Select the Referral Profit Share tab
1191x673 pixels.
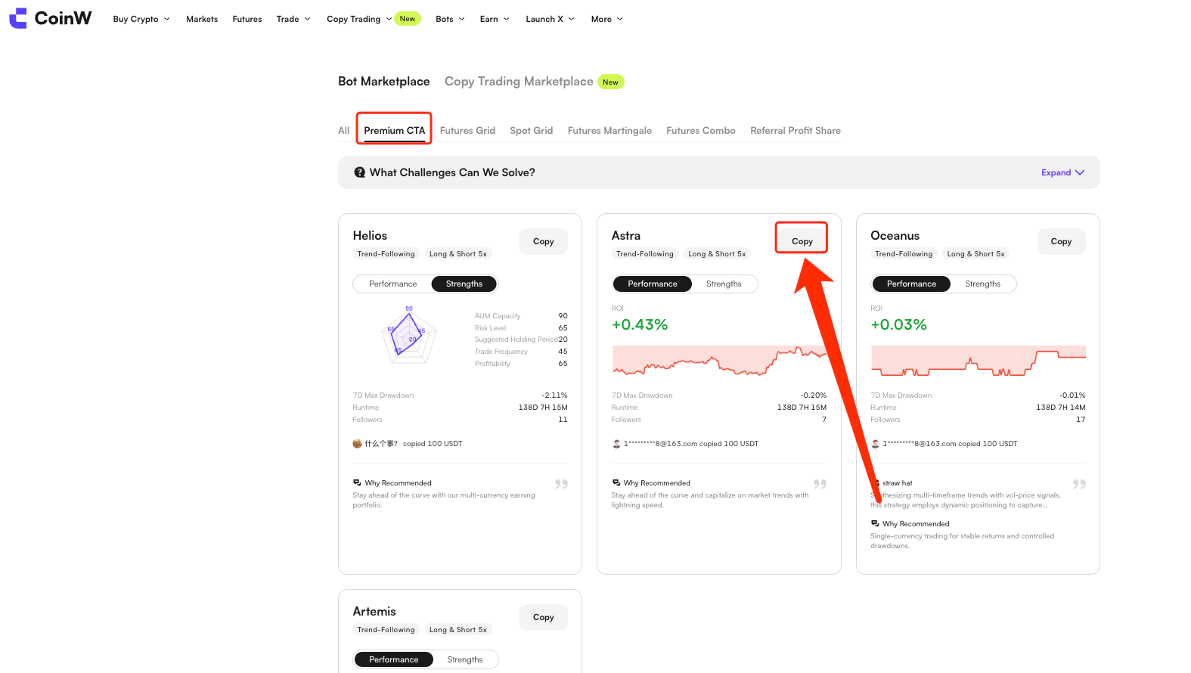pos(796,130)
